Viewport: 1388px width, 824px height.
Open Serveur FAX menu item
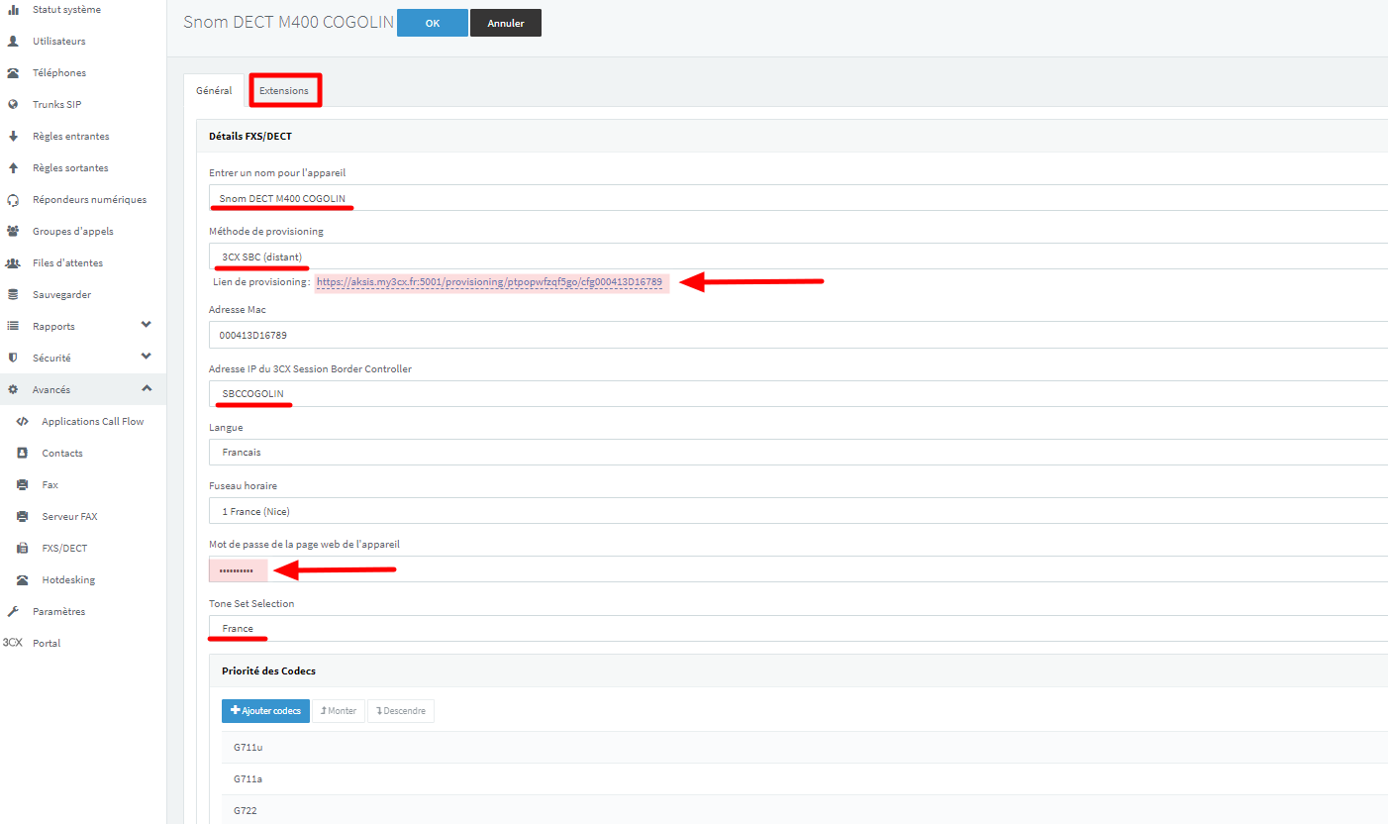[69, 517]
